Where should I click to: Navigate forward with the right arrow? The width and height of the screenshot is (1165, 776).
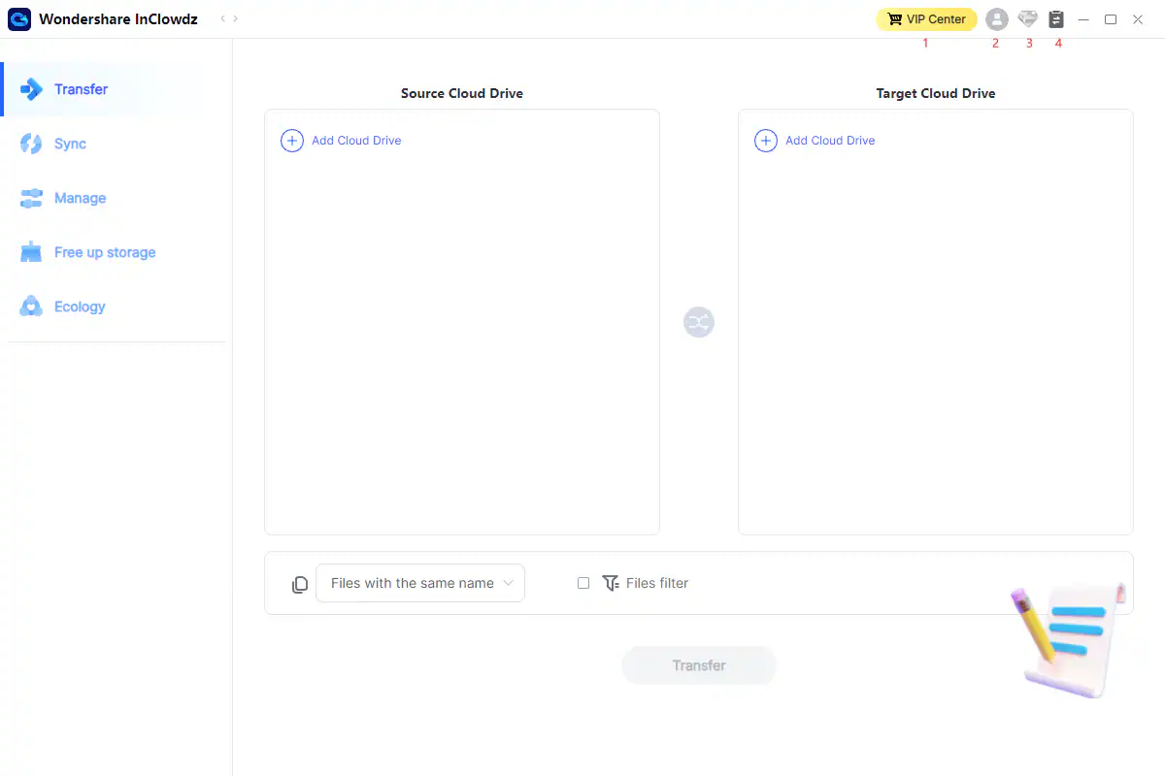(236, 19)
